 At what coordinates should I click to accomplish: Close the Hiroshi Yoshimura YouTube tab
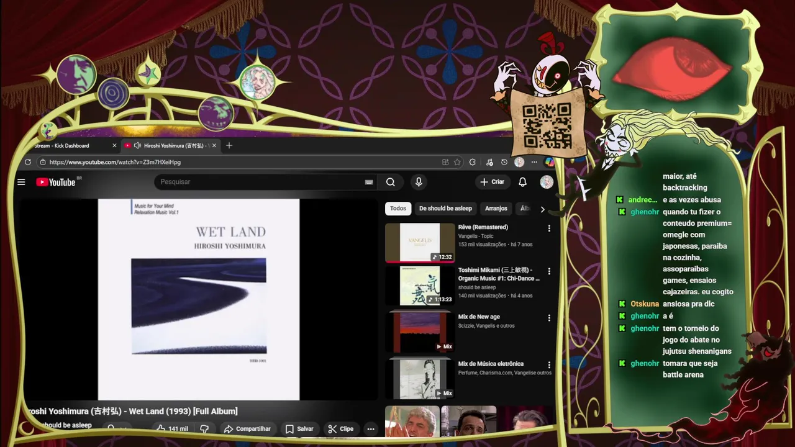click(x=214, y=145)
